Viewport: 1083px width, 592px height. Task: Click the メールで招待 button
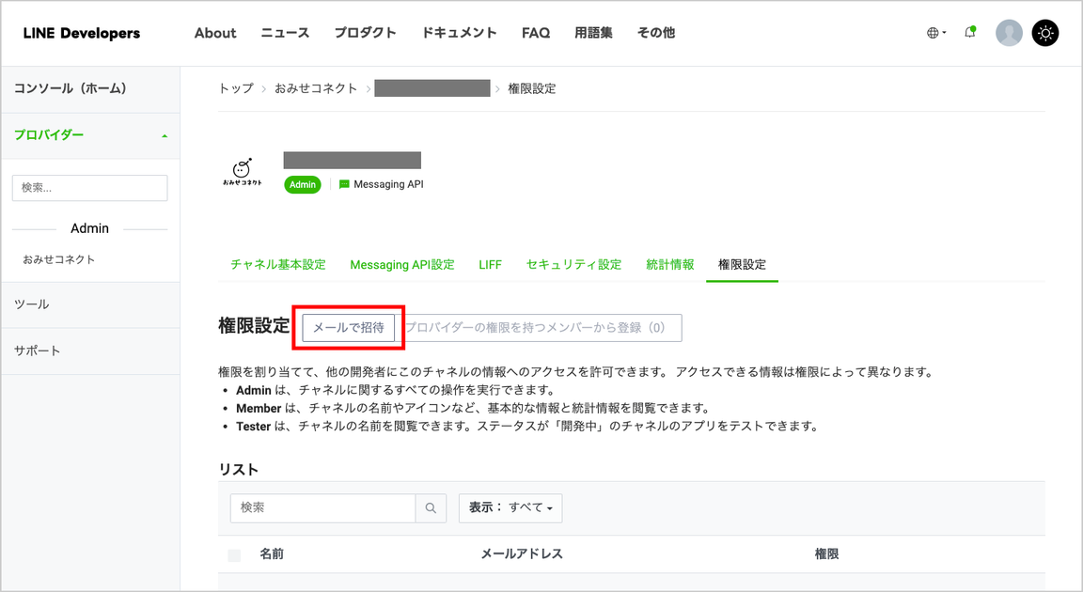point(349,328)
